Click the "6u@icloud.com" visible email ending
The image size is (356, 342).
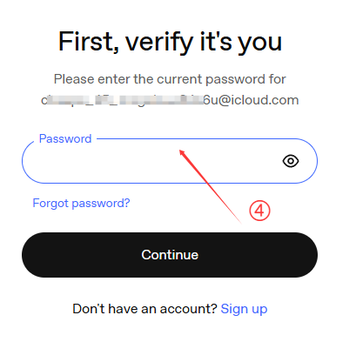[x=251, y=100]
